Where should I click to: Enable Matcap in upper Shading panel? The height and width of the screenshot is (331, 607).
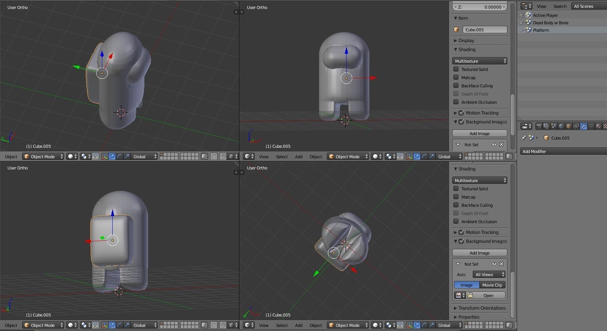pos(456,77)
